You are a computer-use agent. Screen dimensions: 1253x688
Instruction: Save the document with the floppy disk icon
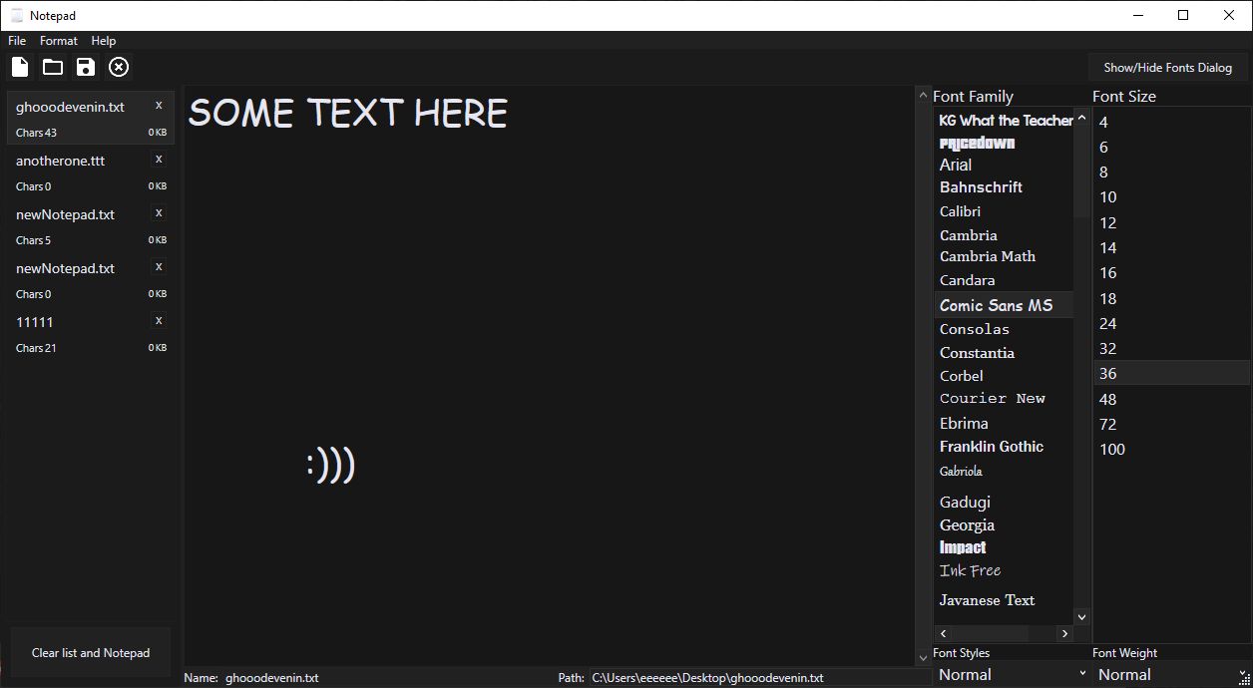86,67
